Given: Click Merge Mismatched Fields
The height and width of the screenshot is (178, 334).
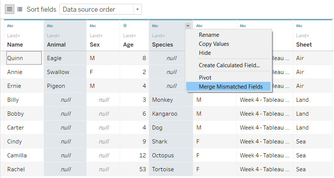Looking at the screenshot, I should point(230,87).
